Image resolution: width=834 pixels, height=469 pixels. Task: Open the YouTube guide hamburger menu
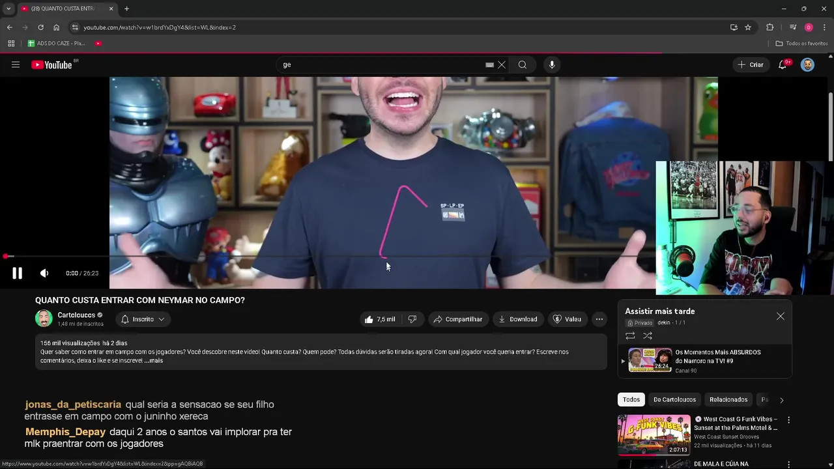(x=16, y=64)
